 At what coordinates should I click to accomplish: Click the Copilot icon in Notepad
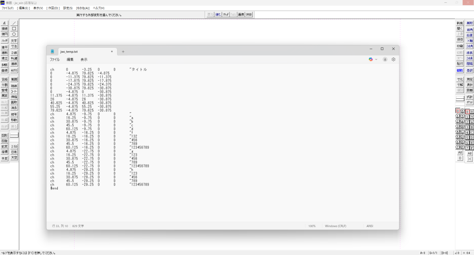coord(371,59)
